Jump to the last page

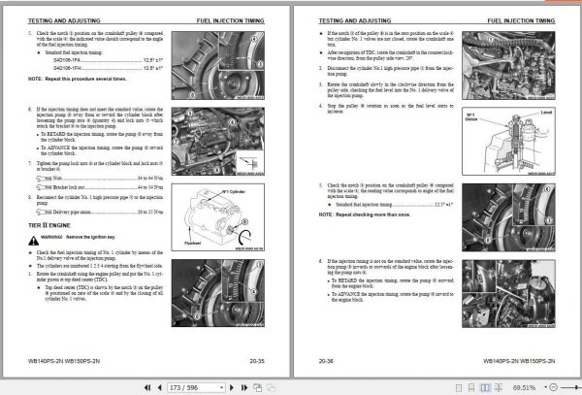click(x=244, y=387)
